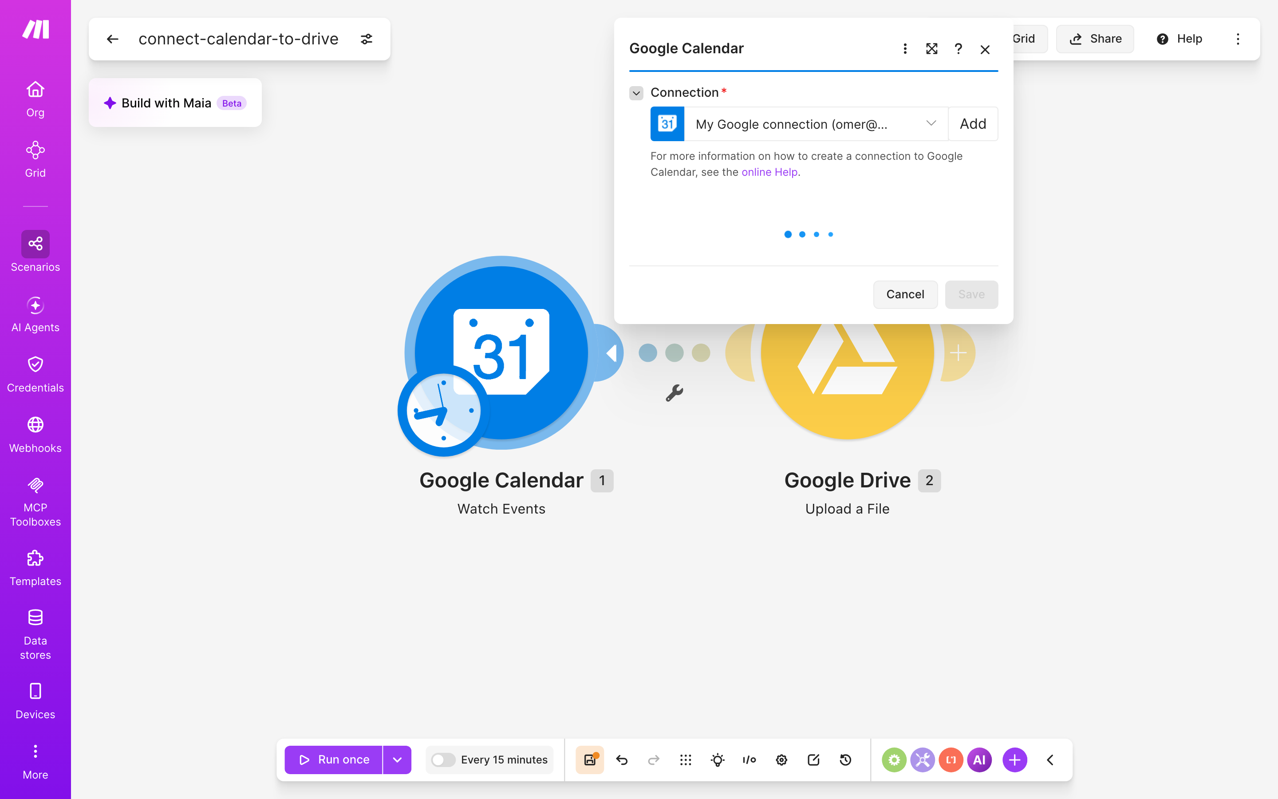Click the wrench icon between modules
This screenshot has width=1278, height=799.
(674, 393)
